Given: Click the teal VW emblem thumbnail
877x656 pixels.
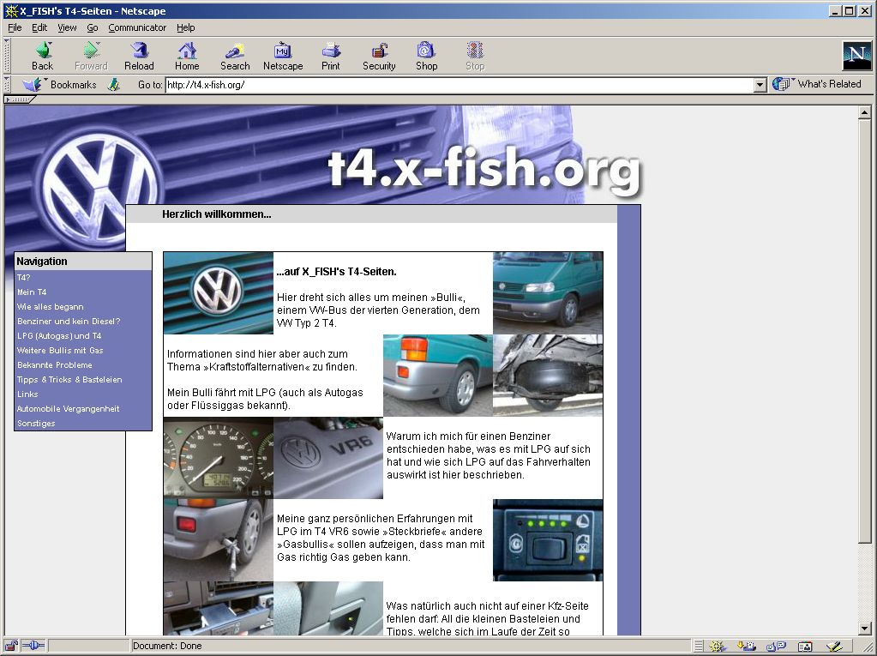Looking at the screenshot, I should click(219, 293).
